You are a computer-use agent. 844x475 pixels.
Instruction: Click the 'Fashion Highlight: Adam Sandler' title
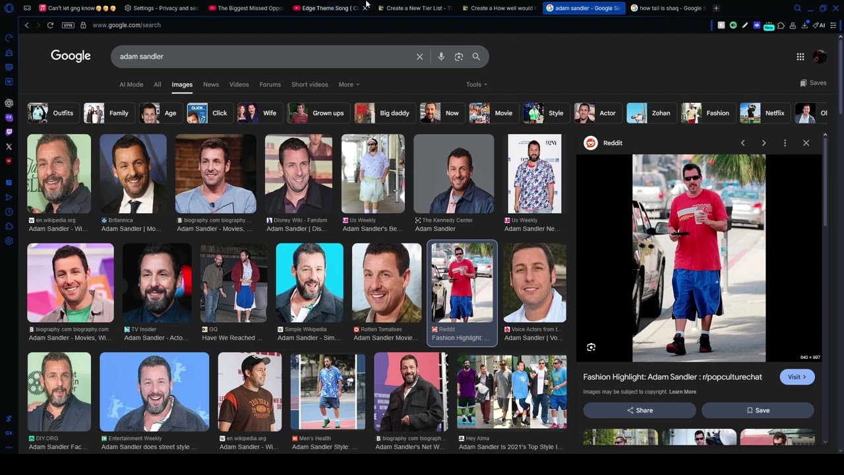(x=673, y=377)
